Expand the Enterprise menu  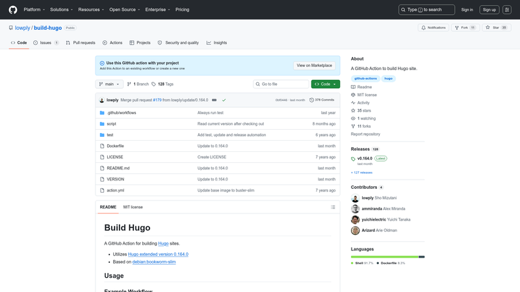[157, 10]
